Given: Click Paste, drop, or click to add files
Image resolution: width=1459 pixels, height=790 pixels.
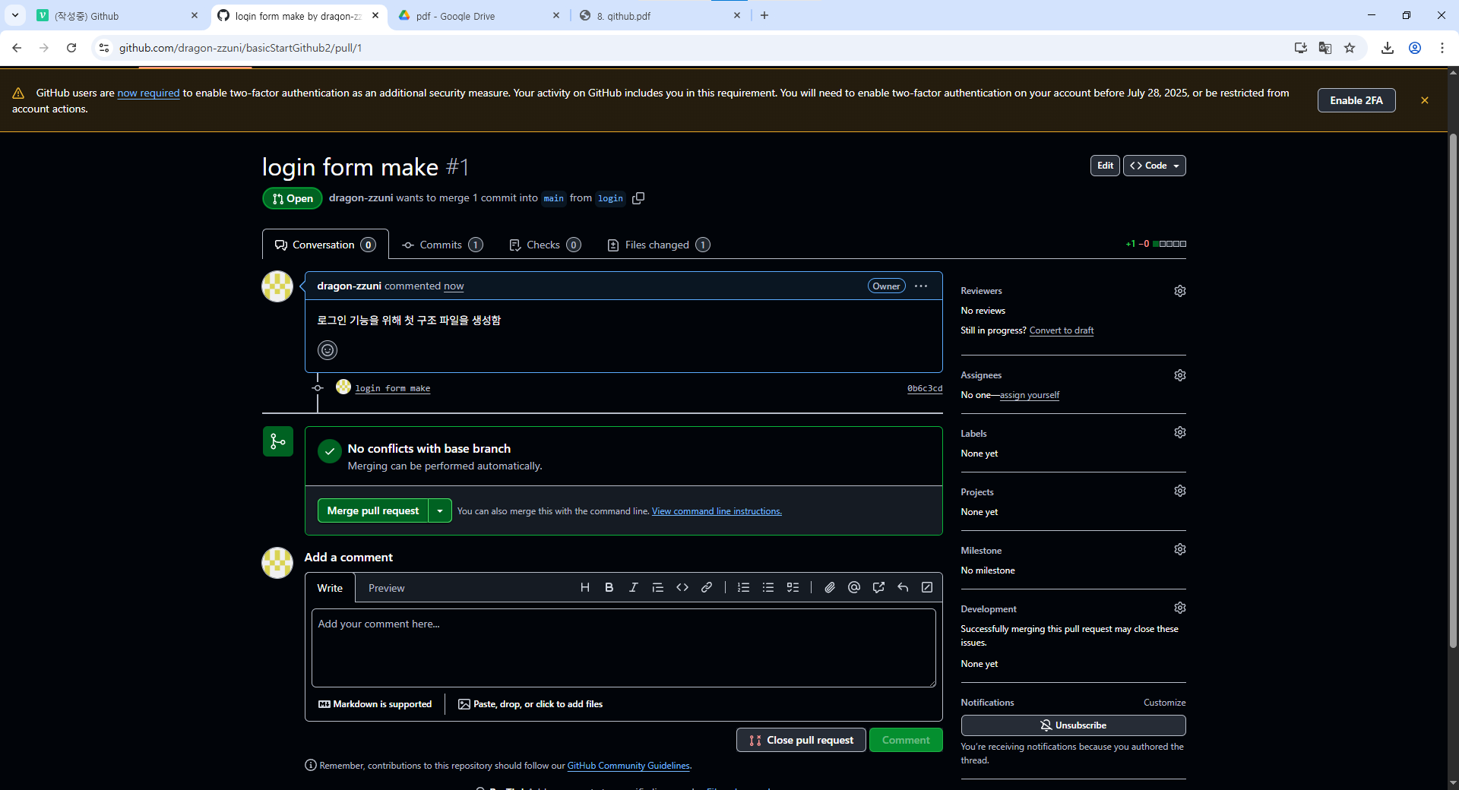Looking at the screenshot, I should point(530,704).
